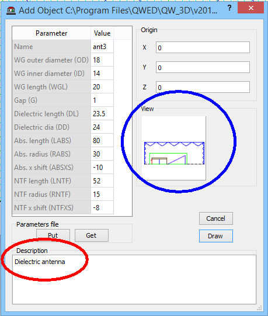Select the Origin Z input field
This screenshot has width=268, height=316.
tap(203, 87)
